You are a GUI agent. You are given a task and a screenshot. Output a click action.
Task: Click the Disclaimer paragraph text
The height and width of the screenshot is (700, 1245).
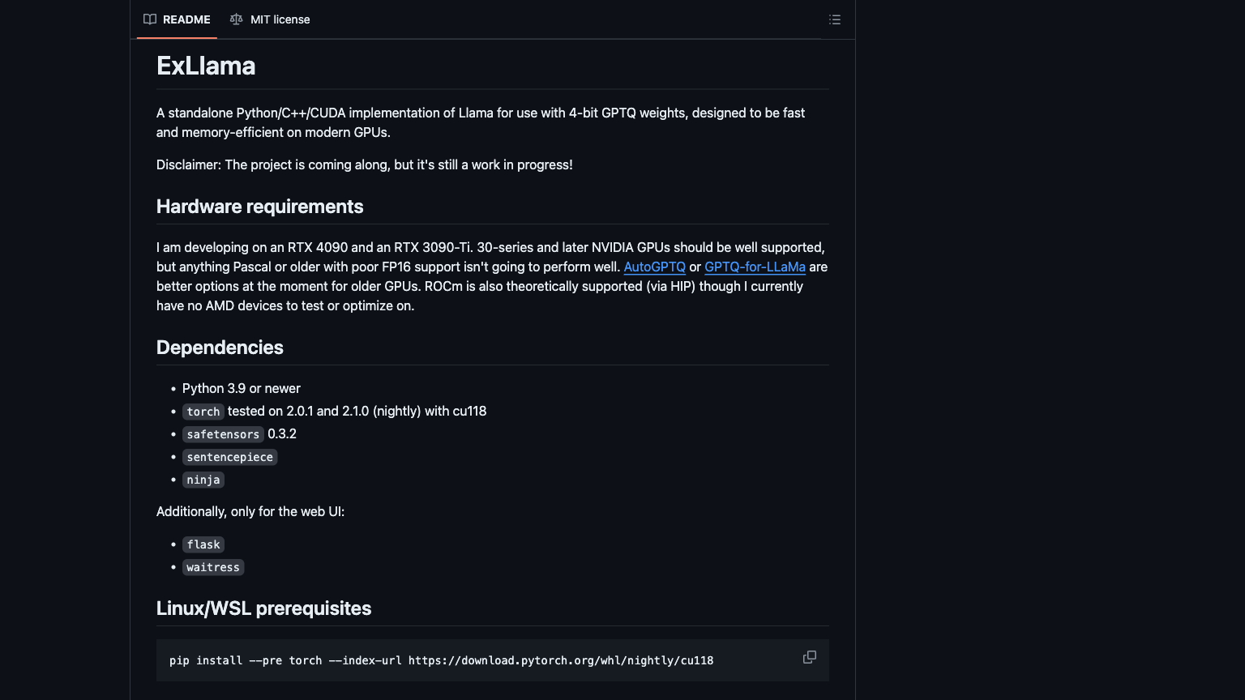(364, 164)
